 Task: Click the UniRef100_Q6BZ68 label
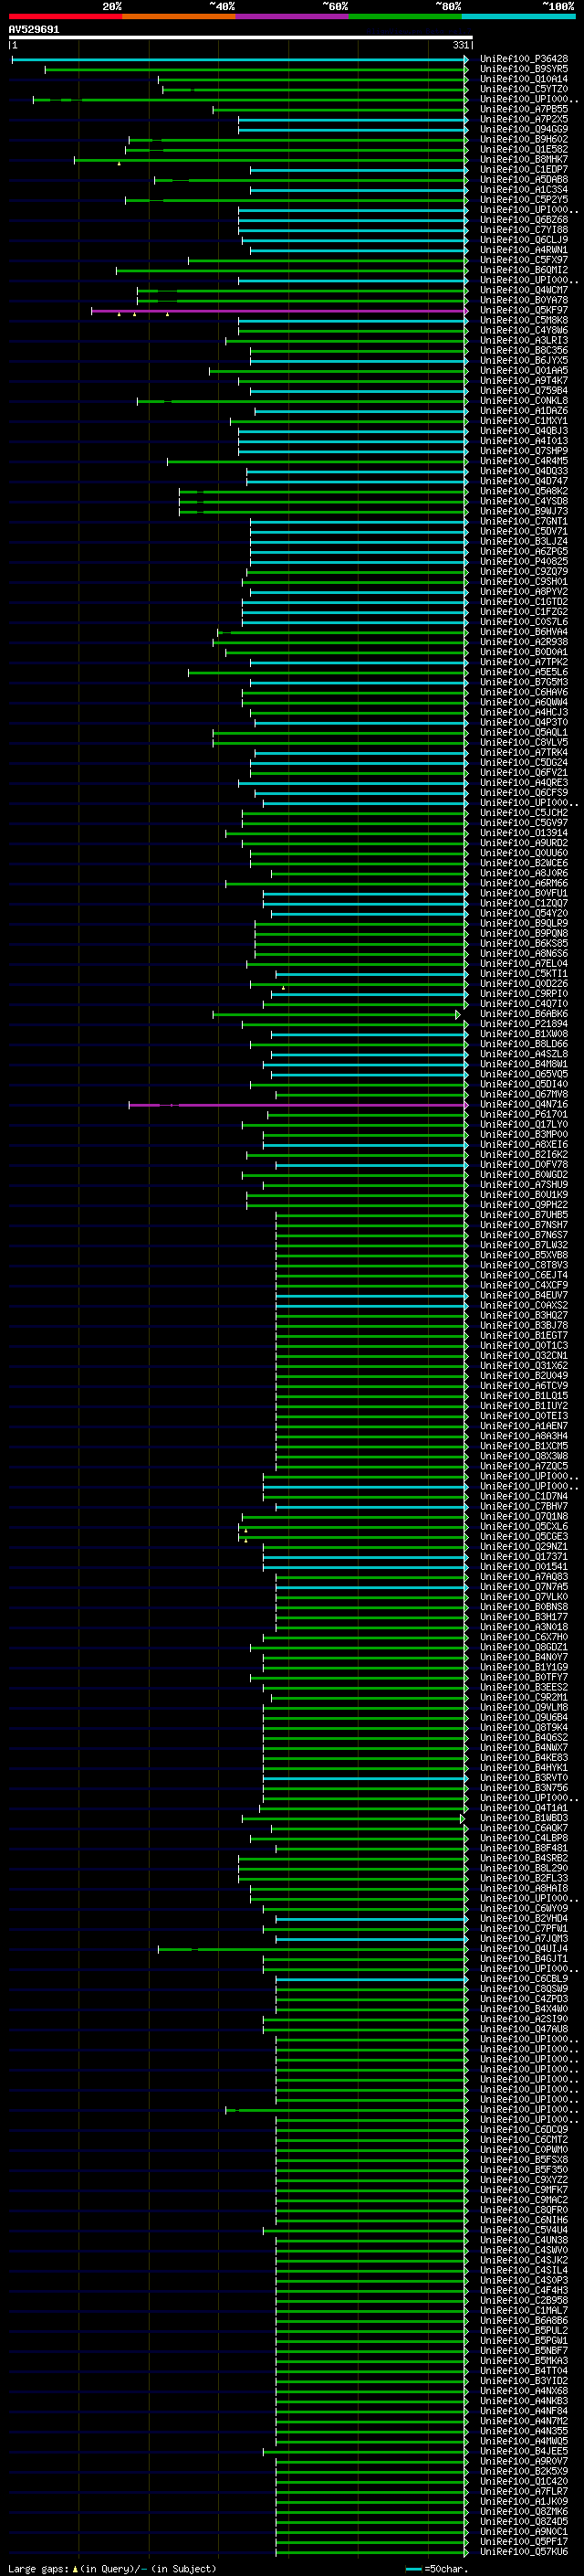pos(523,220)
